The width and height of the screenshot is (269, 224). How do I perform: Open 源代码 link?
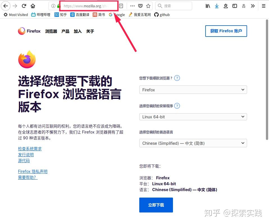tap(24, 160)
